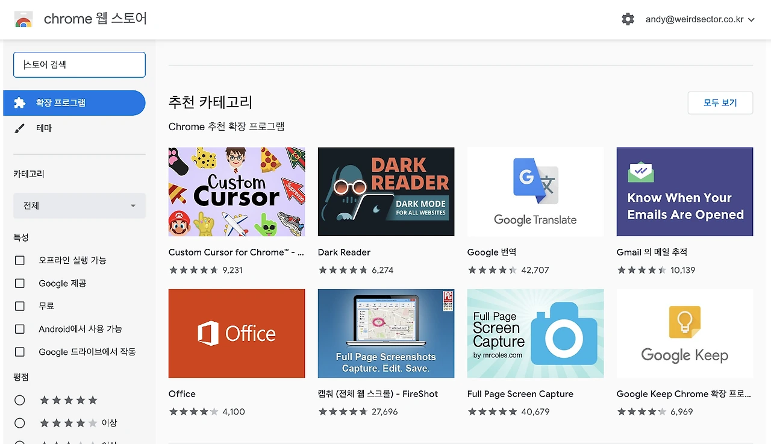
Task: Click the paintbrush themes icon
Action: [x=20, y=128]
